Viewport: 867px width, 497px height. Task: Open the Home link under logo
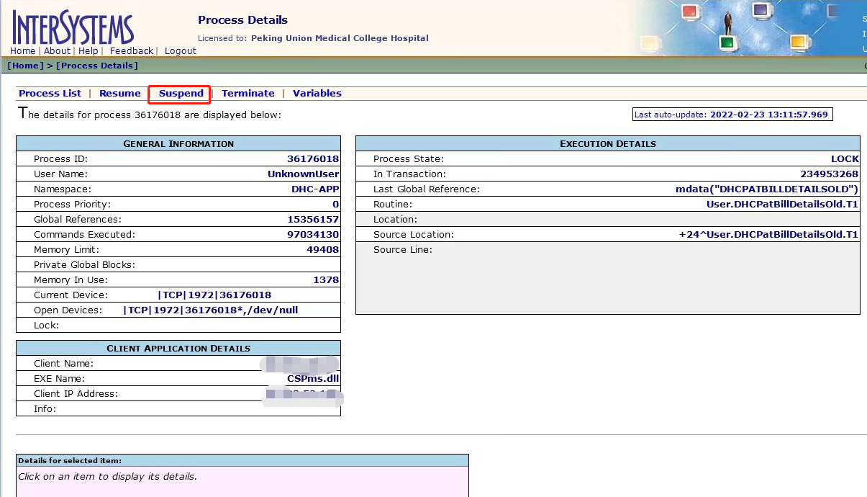22,51
